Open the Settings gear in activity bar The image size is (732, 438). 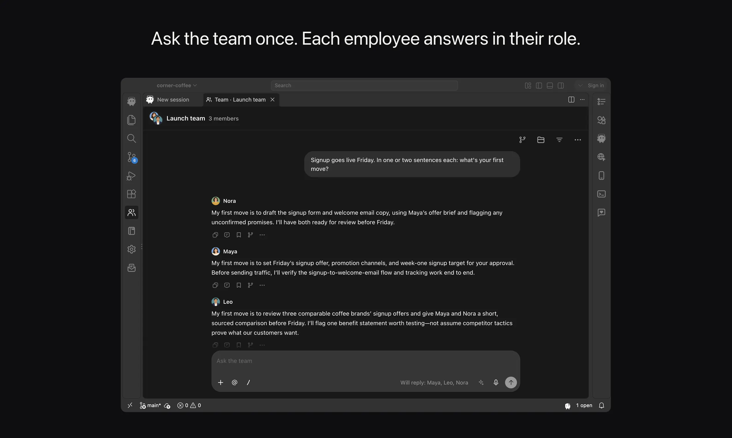tap(131, 249)
